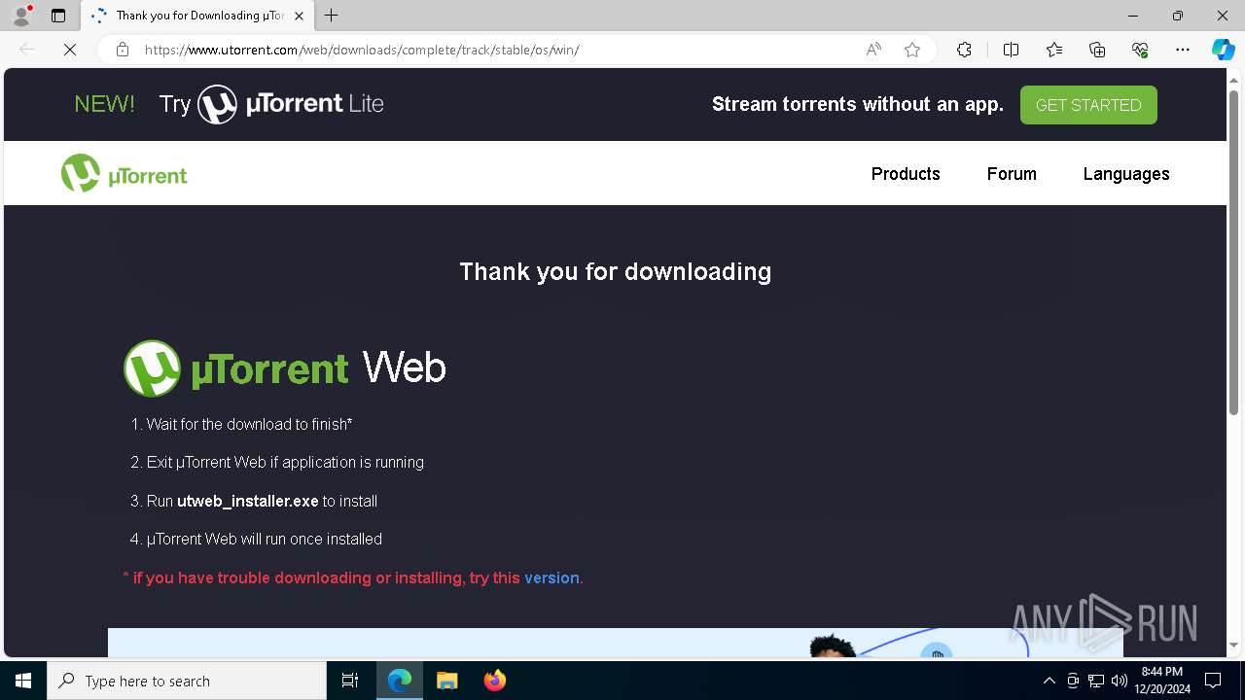Show hidden system tray icons
Viewport: 1245px width, 700px height.
click(1049, 681)
